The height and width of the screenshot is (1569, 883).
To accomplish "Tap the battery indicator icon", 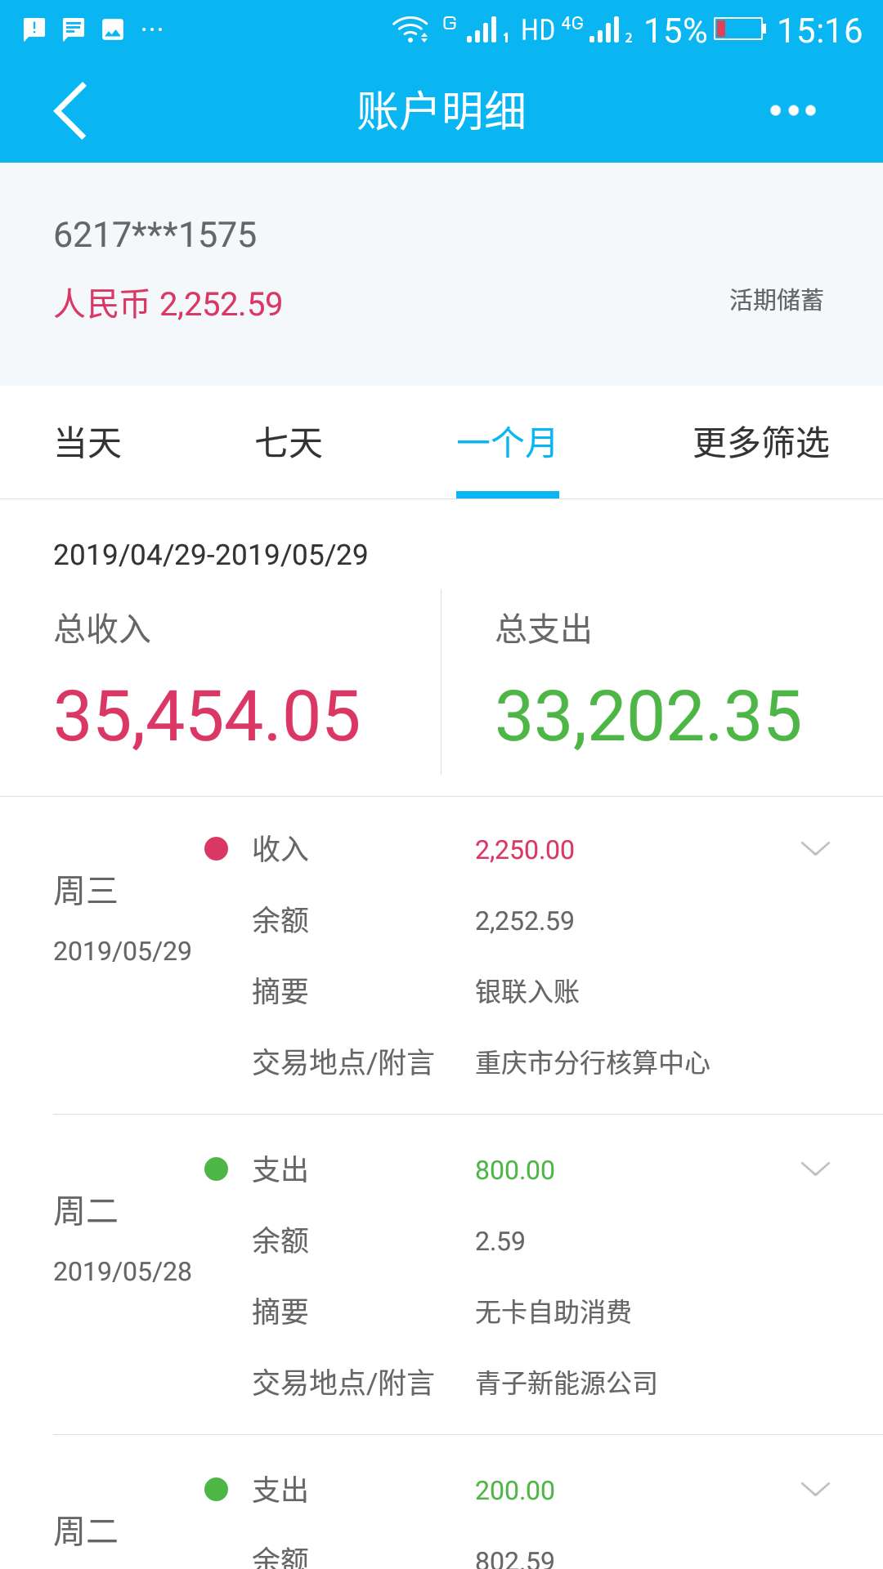I will tap(740, 30).
